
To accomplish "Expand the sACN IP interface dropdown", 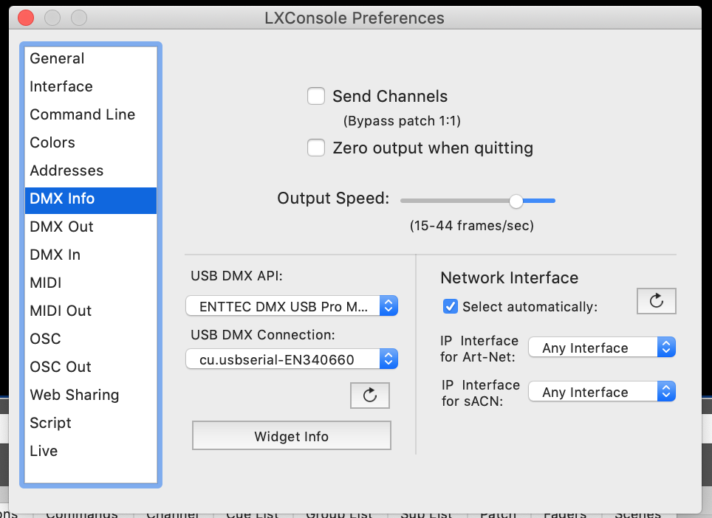I will click(602, 391).
